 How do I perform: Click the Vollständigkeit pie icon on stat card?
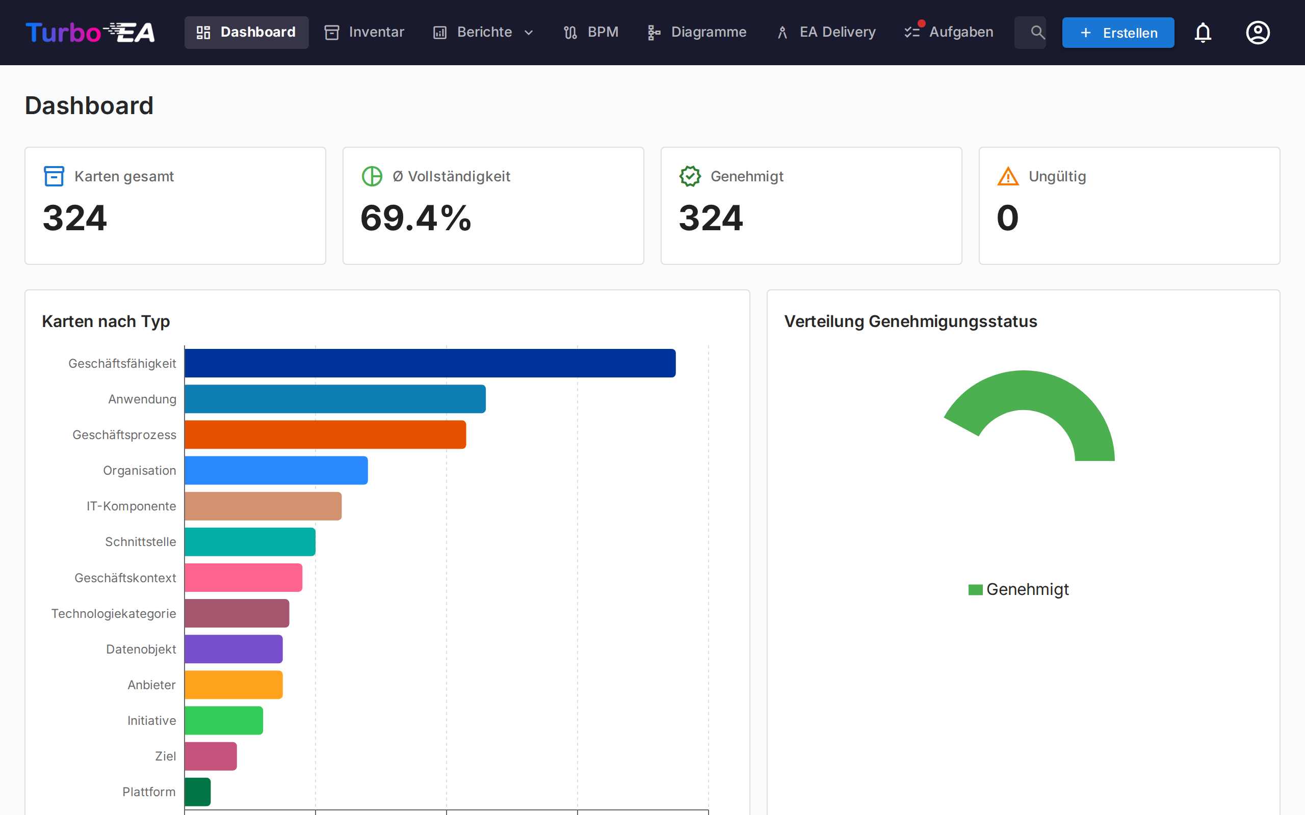(x=372, y=176)
